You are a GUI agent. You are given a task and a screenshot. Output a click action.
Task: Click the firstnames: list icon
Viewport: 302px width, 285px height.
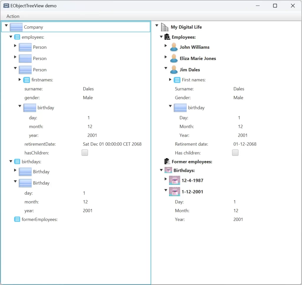coord(27,80)
